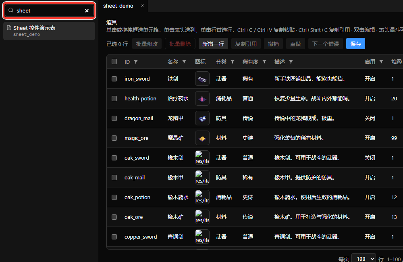Screen dimensions: 403x262
Task: Check the copper_sword row checkbox
Action: [114, 237]
